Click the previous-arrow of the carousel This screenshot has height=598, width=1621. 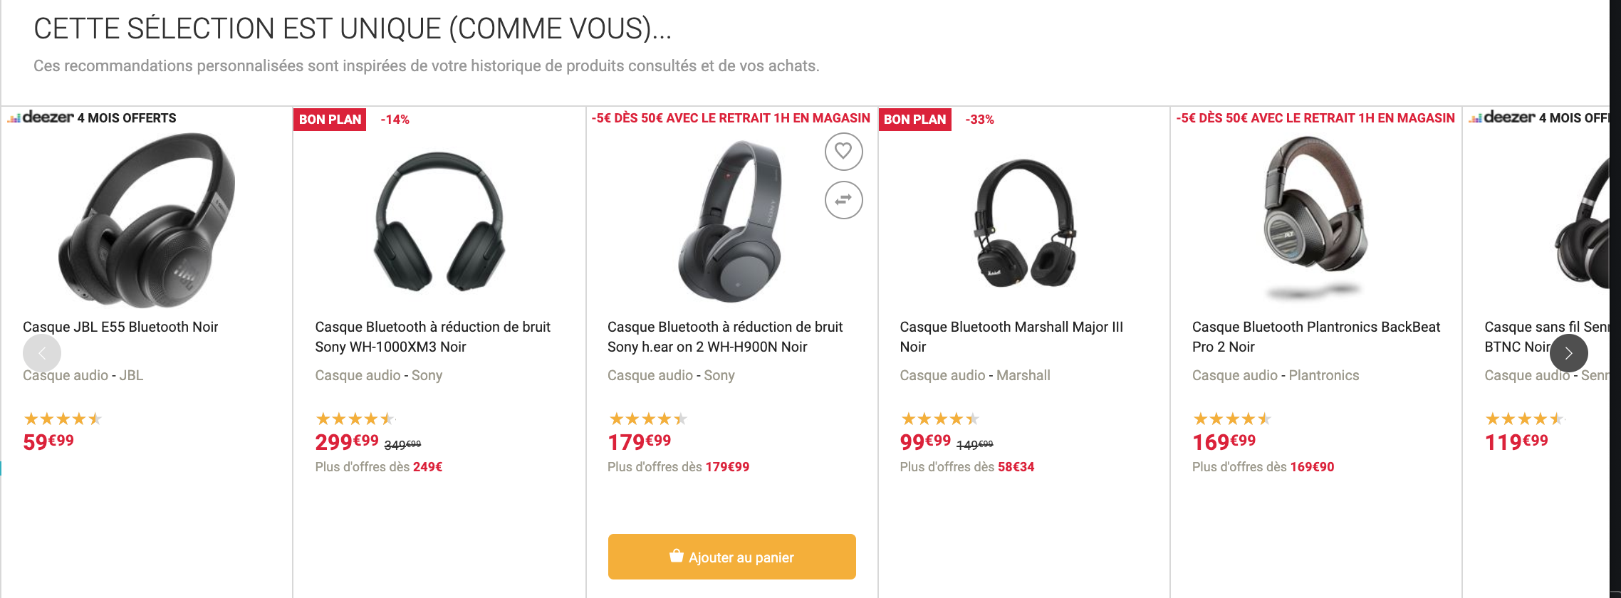tap(42, 352)
